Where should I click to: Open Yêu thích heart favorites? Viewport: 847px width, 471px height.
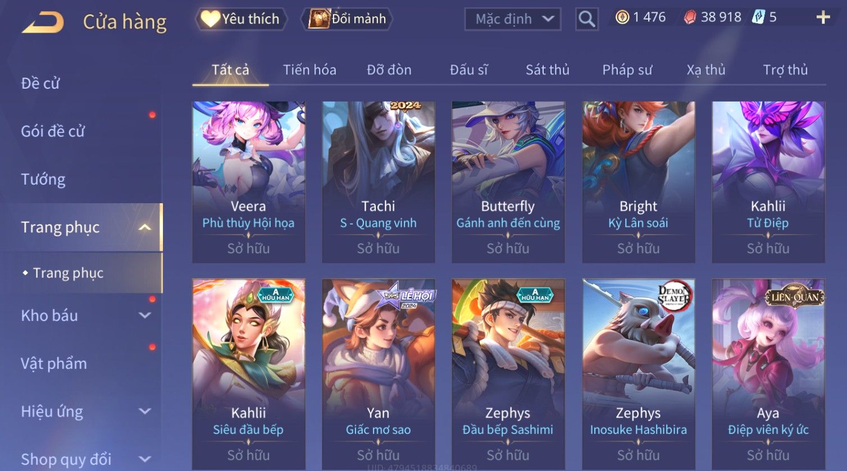pos(242,19)
